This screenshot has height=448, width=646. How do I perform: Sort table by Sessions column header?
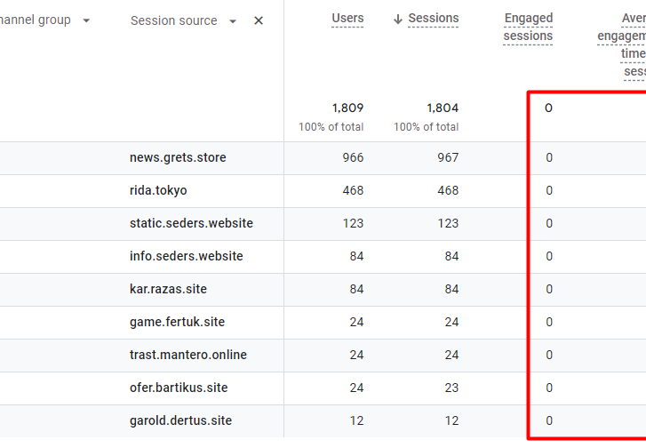(434, 18)
